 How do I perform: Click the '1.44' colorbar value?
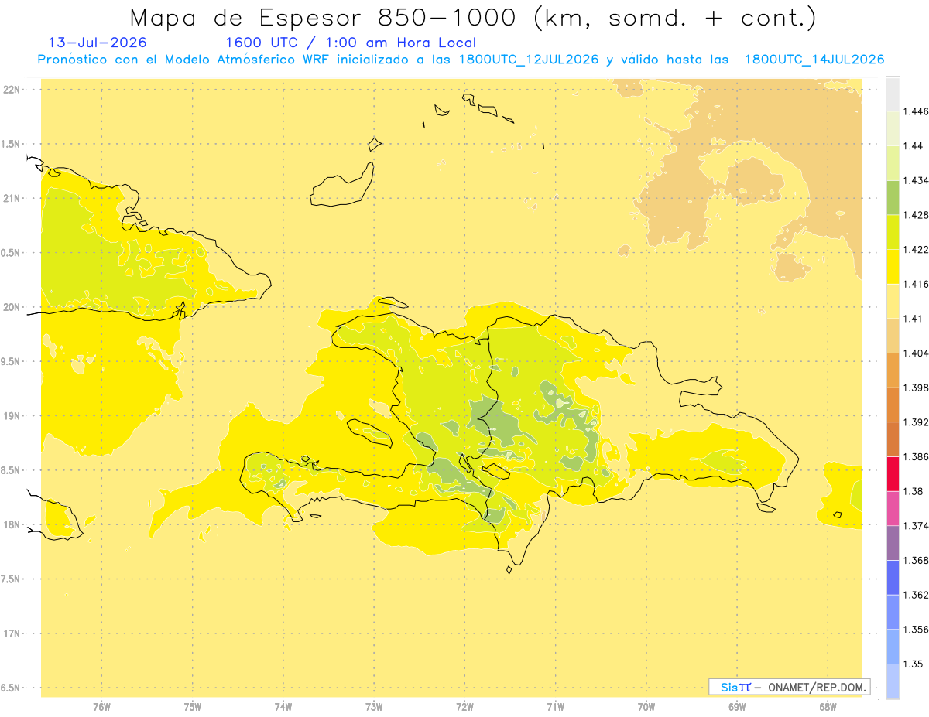coord(913,145)
